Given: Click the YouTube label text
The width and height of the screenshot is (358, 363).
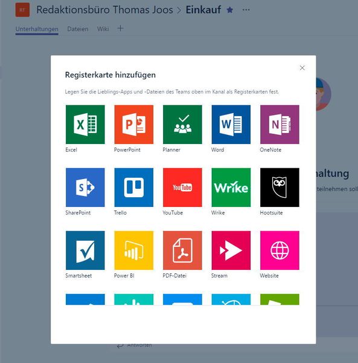Looking at the screenshot, I should (x=173, y=213).
